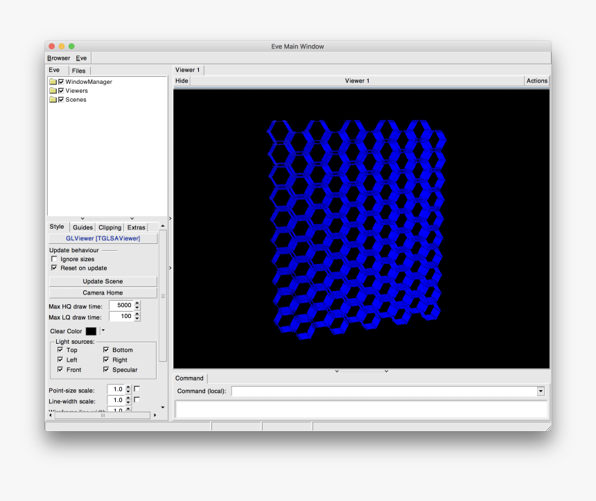Open the Browser menu
This screenshot has width=596, height=501.
point(58,58)
